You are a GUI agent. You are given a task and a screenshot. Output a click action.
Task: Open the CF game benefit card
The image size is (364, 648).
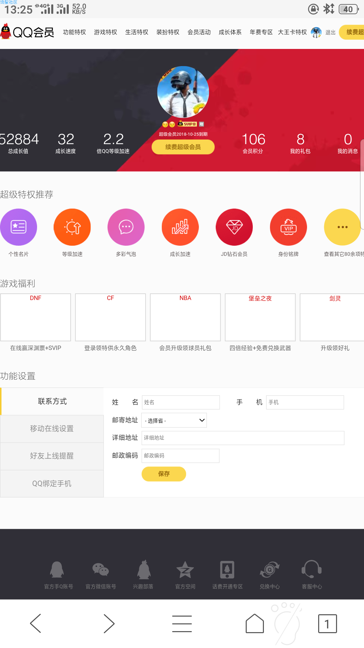click(x=111, y=317)
